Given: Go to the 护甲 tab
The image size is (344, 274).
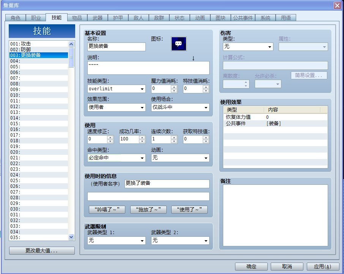Looking at the screenshot, I should [118, 18].
